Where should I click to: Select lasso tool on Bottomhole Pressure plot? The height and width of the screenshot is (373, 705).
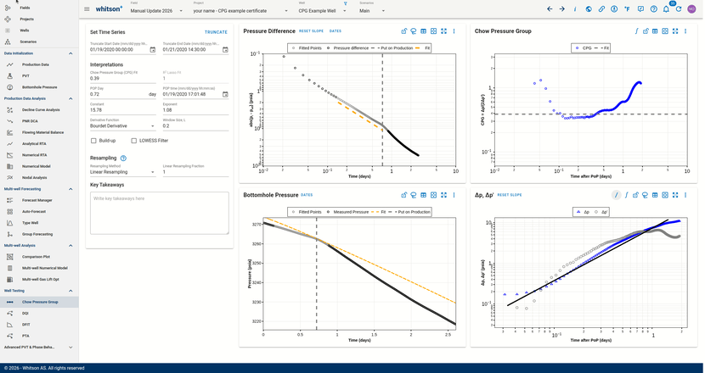tap(414, 195)
